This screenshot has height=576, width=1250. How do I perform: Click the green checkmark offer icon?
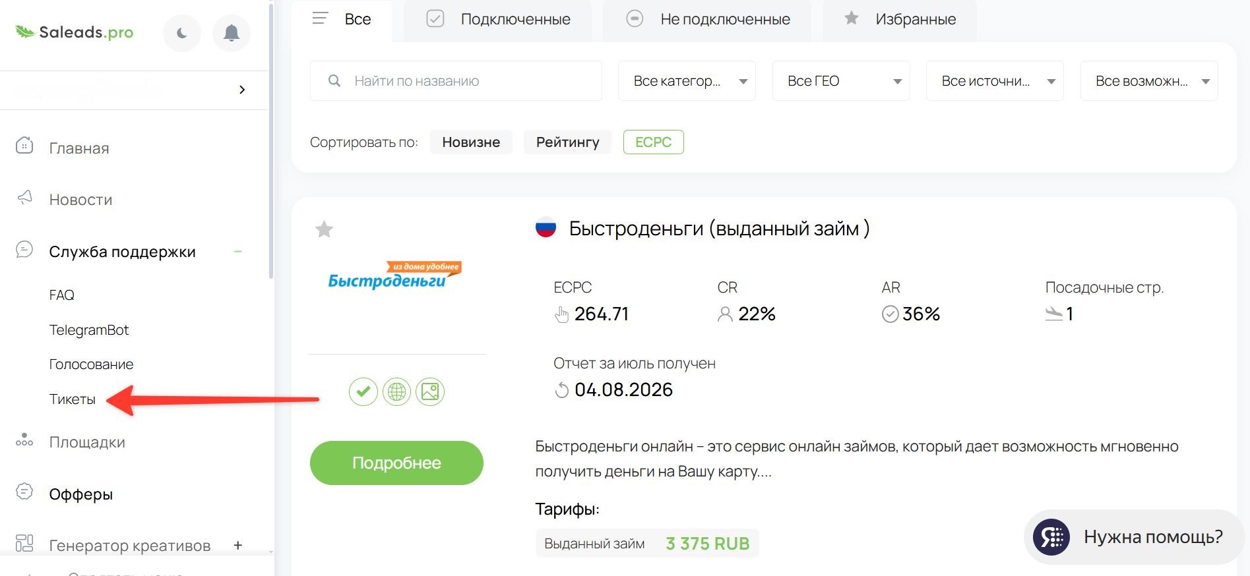tap(363, 392)
